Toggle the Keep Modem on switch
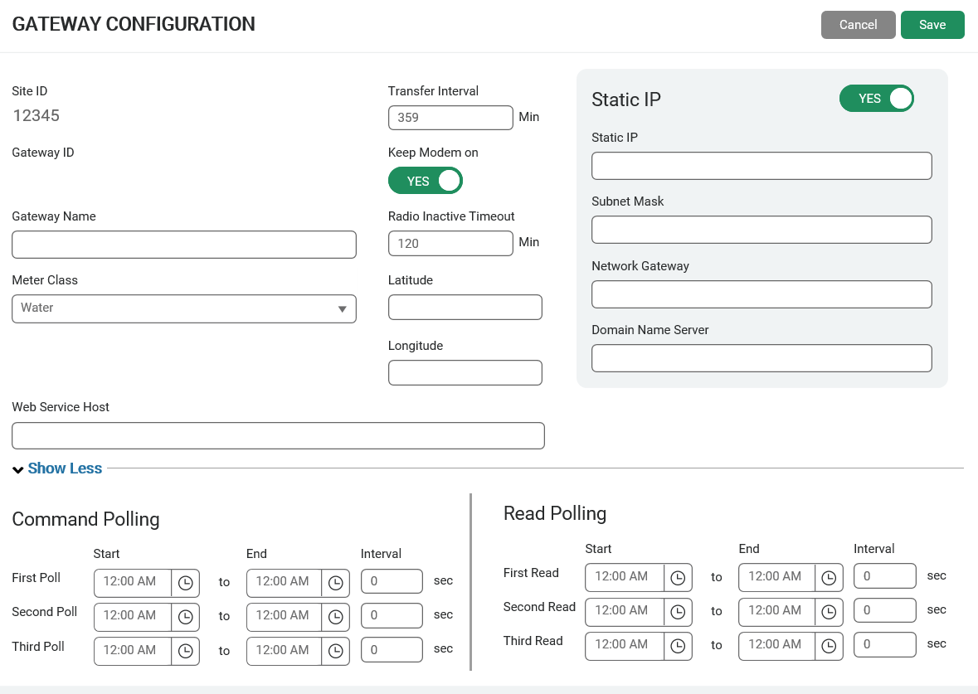 click(425, 181)
